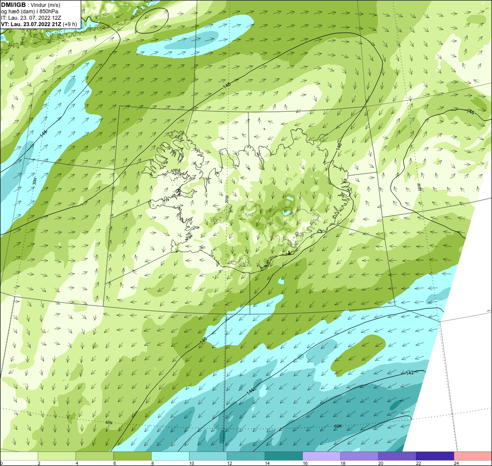Click the legend tick label '4'
Image resolution: width=492 pixels, height=466 pixels.
77,463
